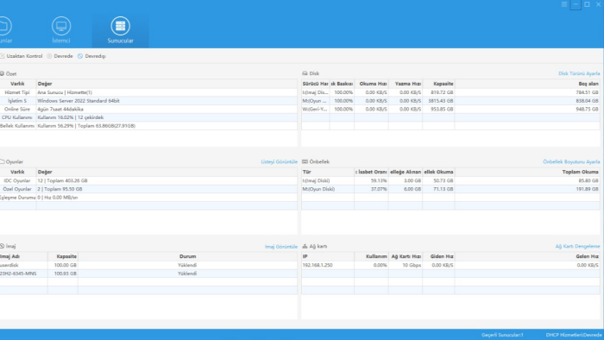The width and height of the screenshot is (604, 340).
Task: Click the Önbellek panel icon
Action: pos(305,161)
